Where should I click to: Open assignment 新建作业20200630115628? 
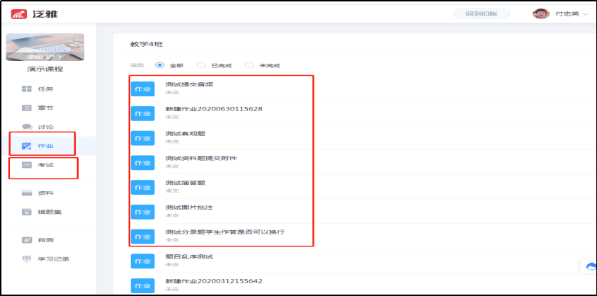point(213,108)
